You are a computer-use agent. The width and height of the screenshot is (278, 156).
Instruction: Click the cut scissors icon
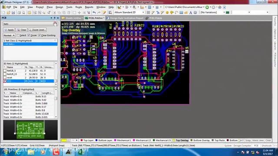pyautogui.click(x=55, y=13)
